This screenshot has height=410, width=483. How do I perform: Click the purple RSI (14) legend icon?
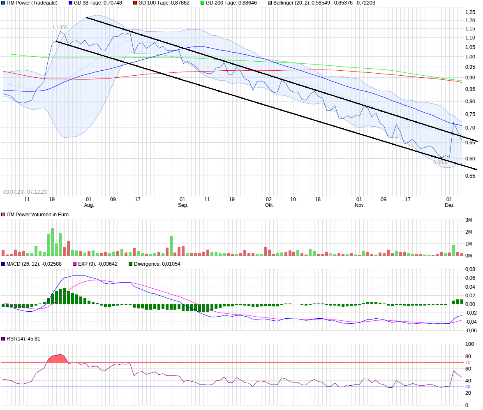3,338
